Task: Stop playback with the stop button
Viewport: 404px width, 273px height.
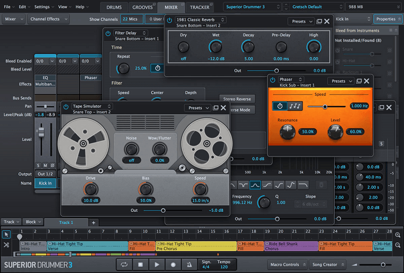Action: tap(140, 264)
